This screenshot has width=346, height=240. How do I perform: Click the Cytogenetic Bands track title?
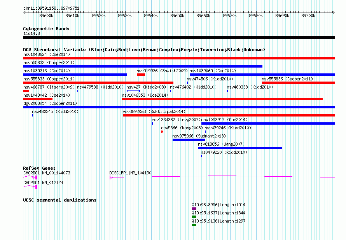[x=46, y=29]
